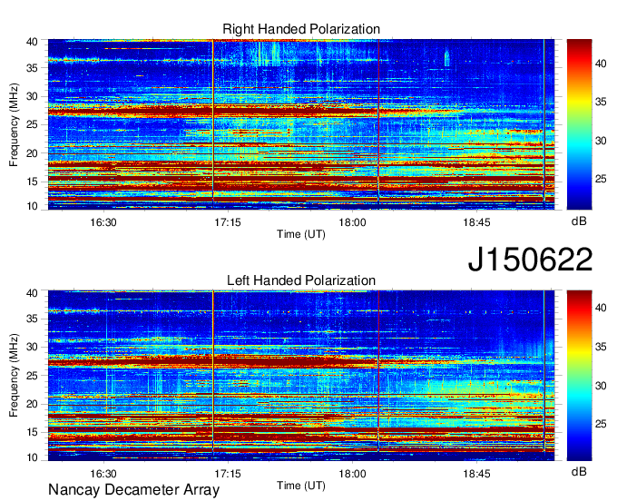This screenshot has height=501, width=617.
Task: Click the 16:30 tick under Right Handed plot
Action: (x=103, y=222)
